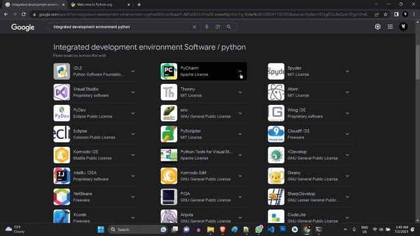The width and height of the screenshot is (420, 236).
Task: Click the Eclipse entry text
Action: [x=94, y=134]
